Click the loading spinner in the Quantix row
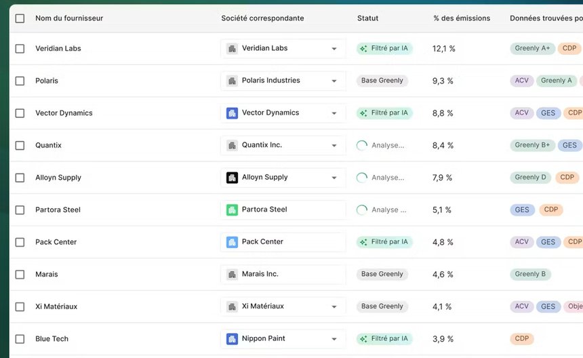Image resolution: width=583 pixels, height=358 pixels. (x=362, y=145)
